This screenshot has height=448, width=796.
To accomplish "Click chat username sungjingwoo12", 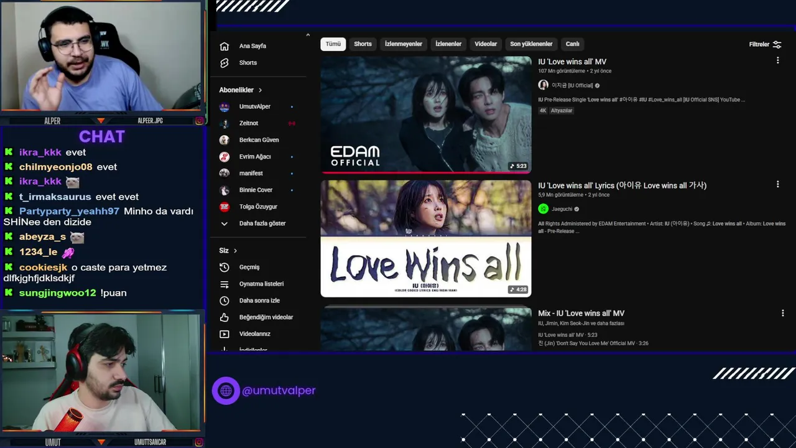I will (x=57, y=293).
